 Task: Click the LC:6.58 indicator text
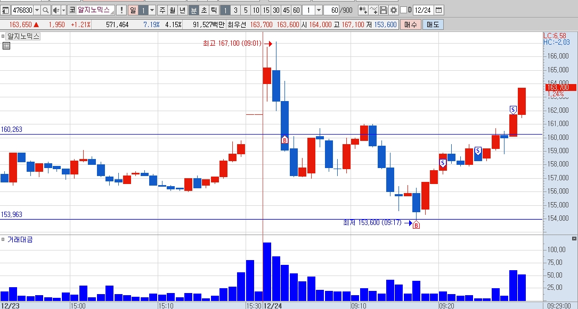point(555,36)
